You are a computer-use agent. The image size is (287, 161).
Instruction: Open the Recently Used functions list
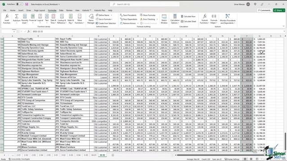(x=25, y=19)
